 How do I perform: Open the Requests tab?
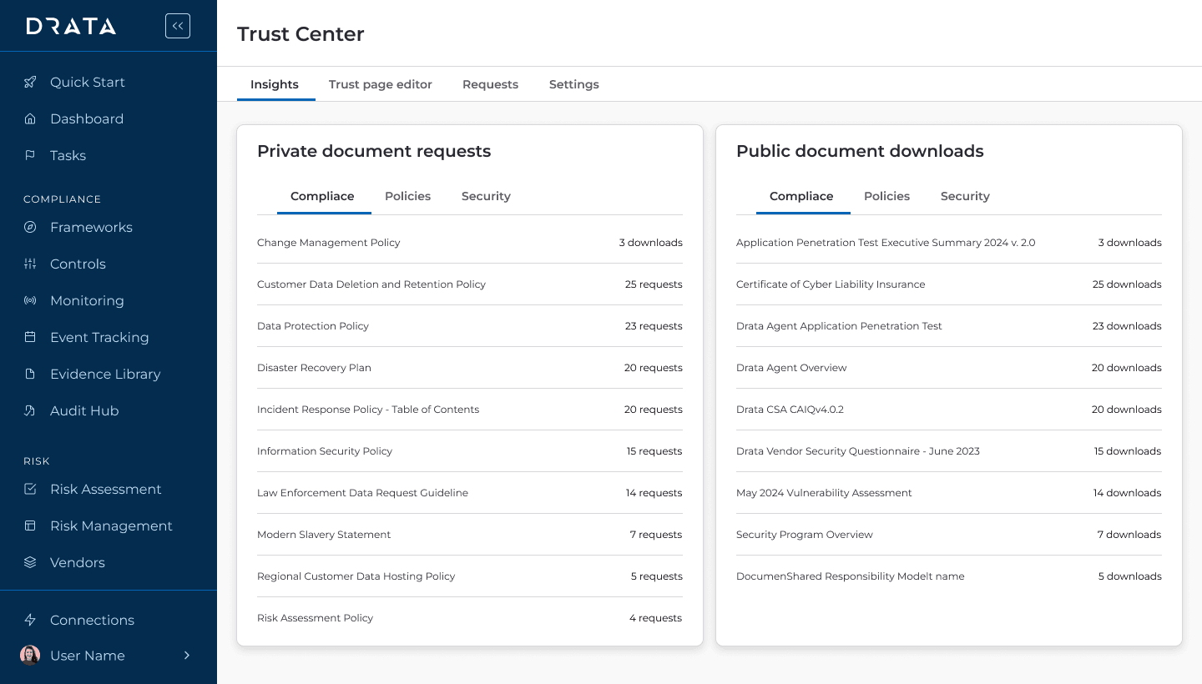[x=490, y=84]
